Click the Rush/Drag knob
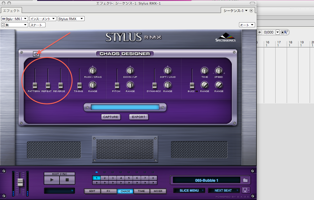The height and width of the screenshot is (200, 314). pos(93,70)
